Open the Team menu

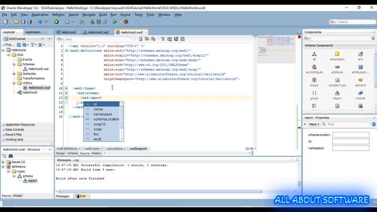tap(138, 15)
